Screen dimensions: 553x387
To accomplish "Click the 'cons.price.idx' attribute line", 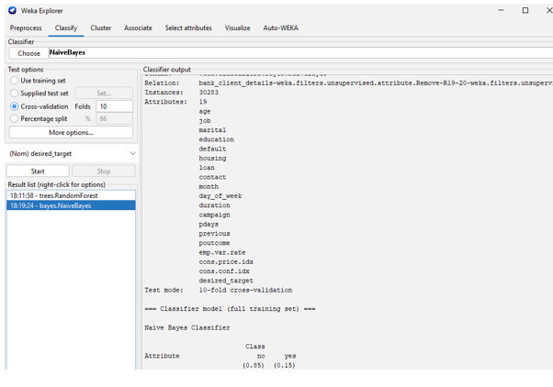I will [226, 262].
